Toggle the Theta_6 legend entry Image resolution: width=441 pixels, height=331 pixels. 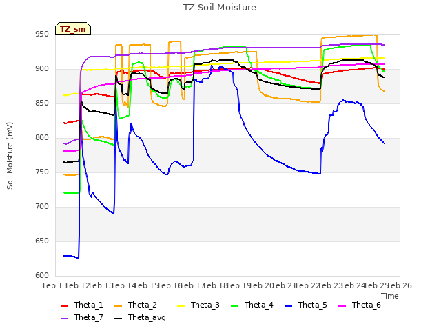point(360,305)
